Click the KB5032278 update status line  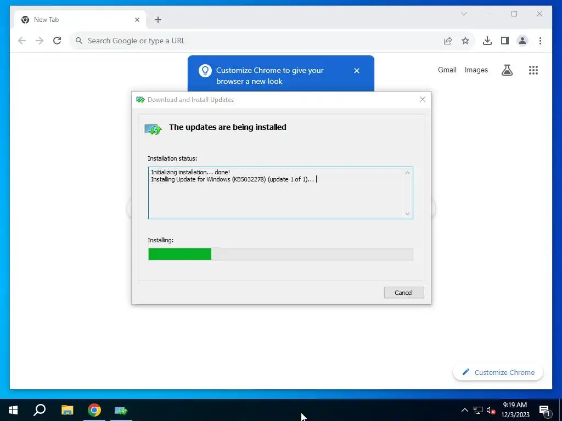(232, 179)
